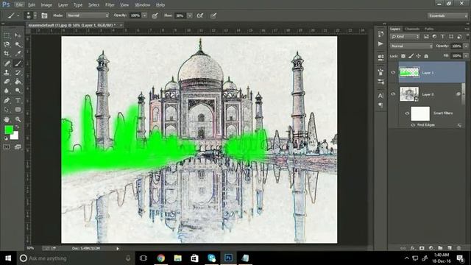
Task: Select the Move tool
Action: 18,35
